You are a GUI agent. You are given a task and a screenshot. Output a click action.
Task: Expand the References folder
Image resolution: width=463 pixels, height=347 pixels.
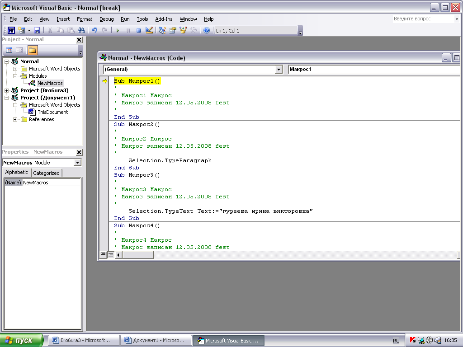tap(15, 119)
